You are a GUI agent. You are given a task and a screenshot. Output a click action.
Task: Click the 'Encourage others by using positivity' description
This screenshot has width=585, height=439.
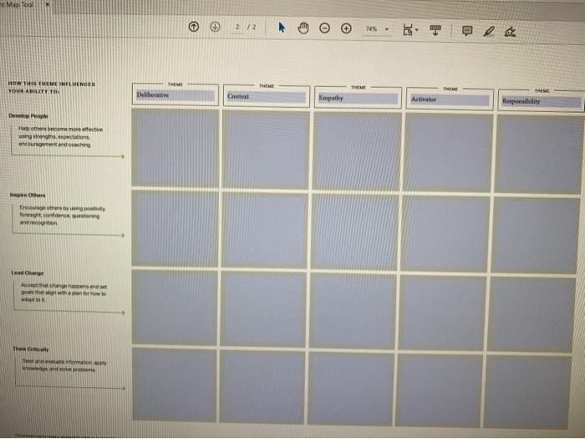coord(63,216)
